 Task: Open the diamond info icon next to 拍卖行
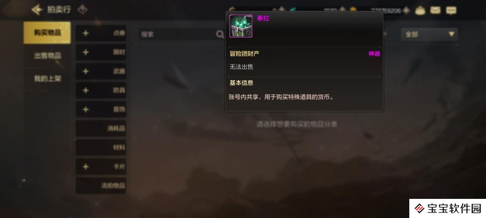(82, 10)
